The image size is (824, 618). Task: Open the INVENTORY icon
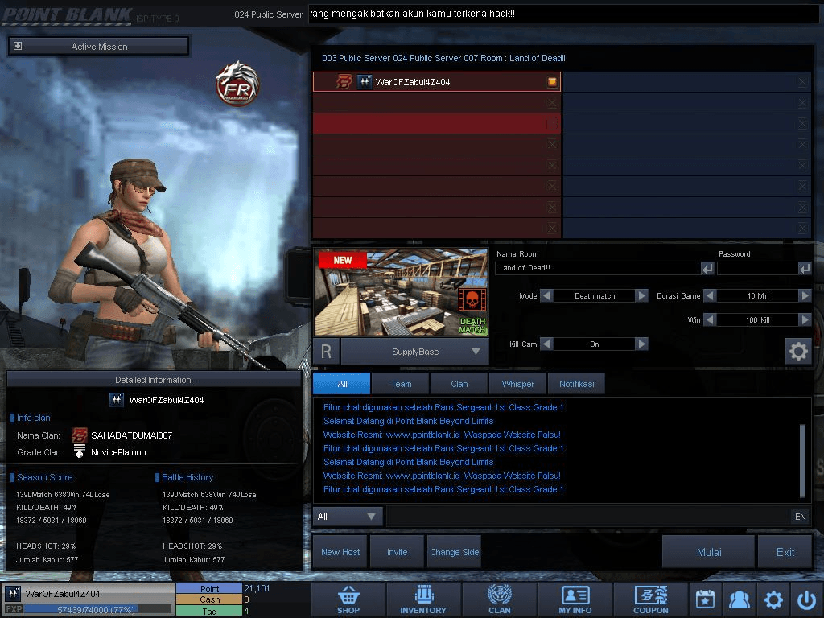423,599
